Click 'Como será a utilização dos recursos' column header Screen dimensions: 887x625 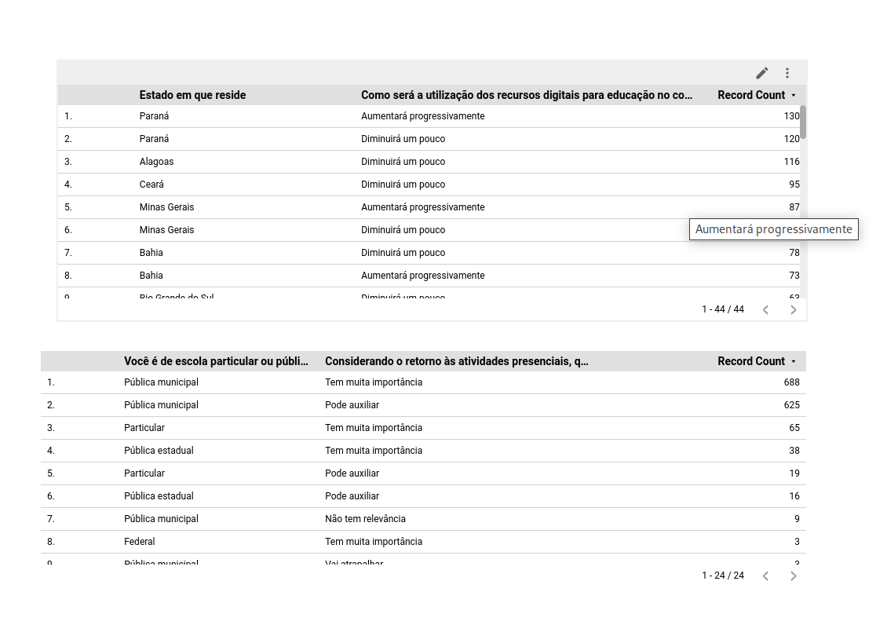point(526,95)
